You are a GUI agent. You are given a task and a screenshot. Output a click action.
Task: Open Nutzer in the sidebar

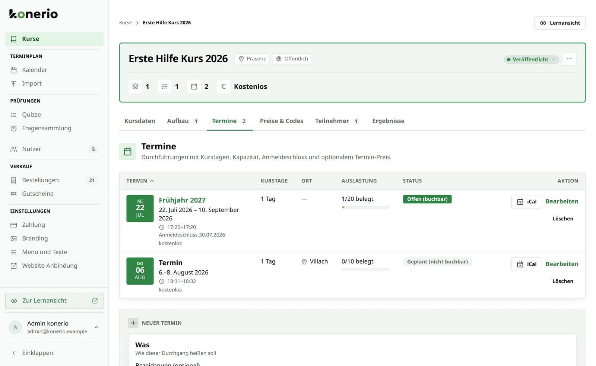click(54, 149)
